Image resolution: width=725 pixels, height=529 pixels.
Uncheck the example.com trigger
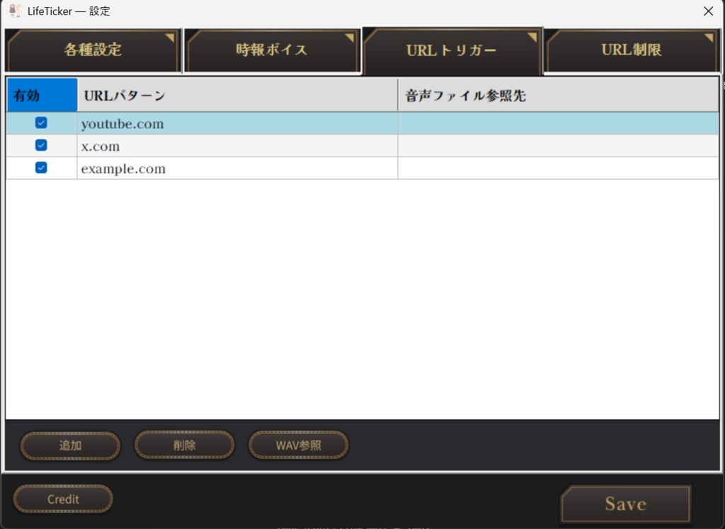click(40, 169)
